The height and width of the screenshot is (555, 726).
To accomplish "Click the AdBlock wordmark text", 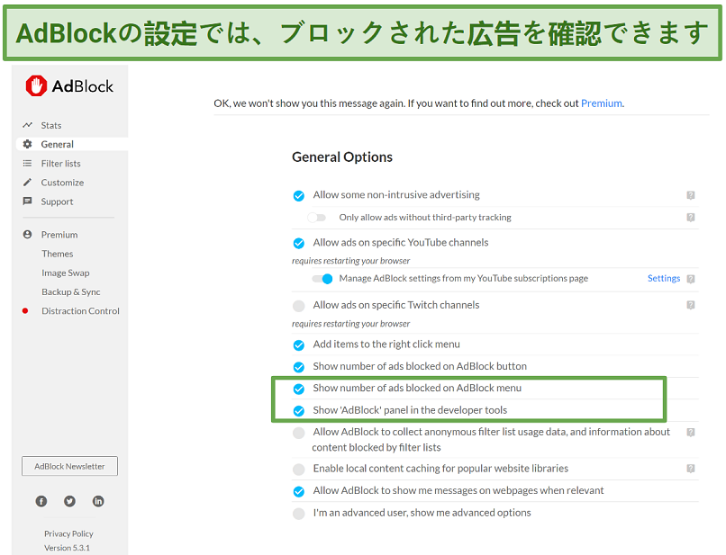I will pyautogui.click(x=82, y=86).
